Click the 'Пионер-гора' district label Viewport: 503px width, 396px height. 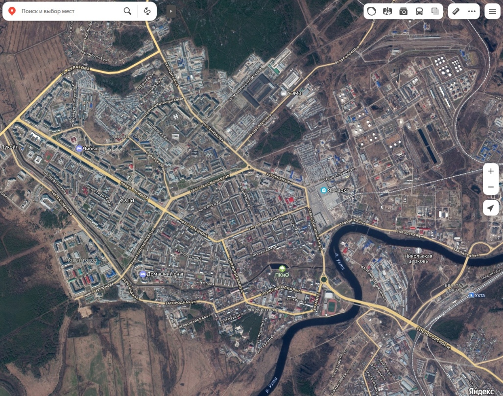click(128, 137)
